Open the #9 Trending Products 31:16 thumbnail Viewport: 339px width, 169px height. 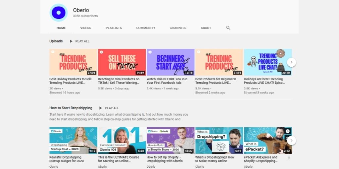(x=219, y=62)
